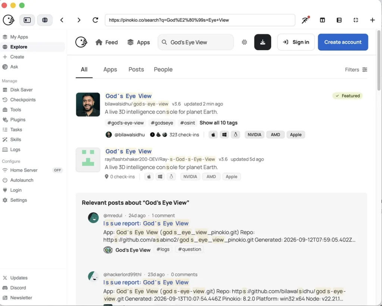Click the Pinokio logo in the top toolbar
The image size is (382, 306).
click(x=9, y=20)
